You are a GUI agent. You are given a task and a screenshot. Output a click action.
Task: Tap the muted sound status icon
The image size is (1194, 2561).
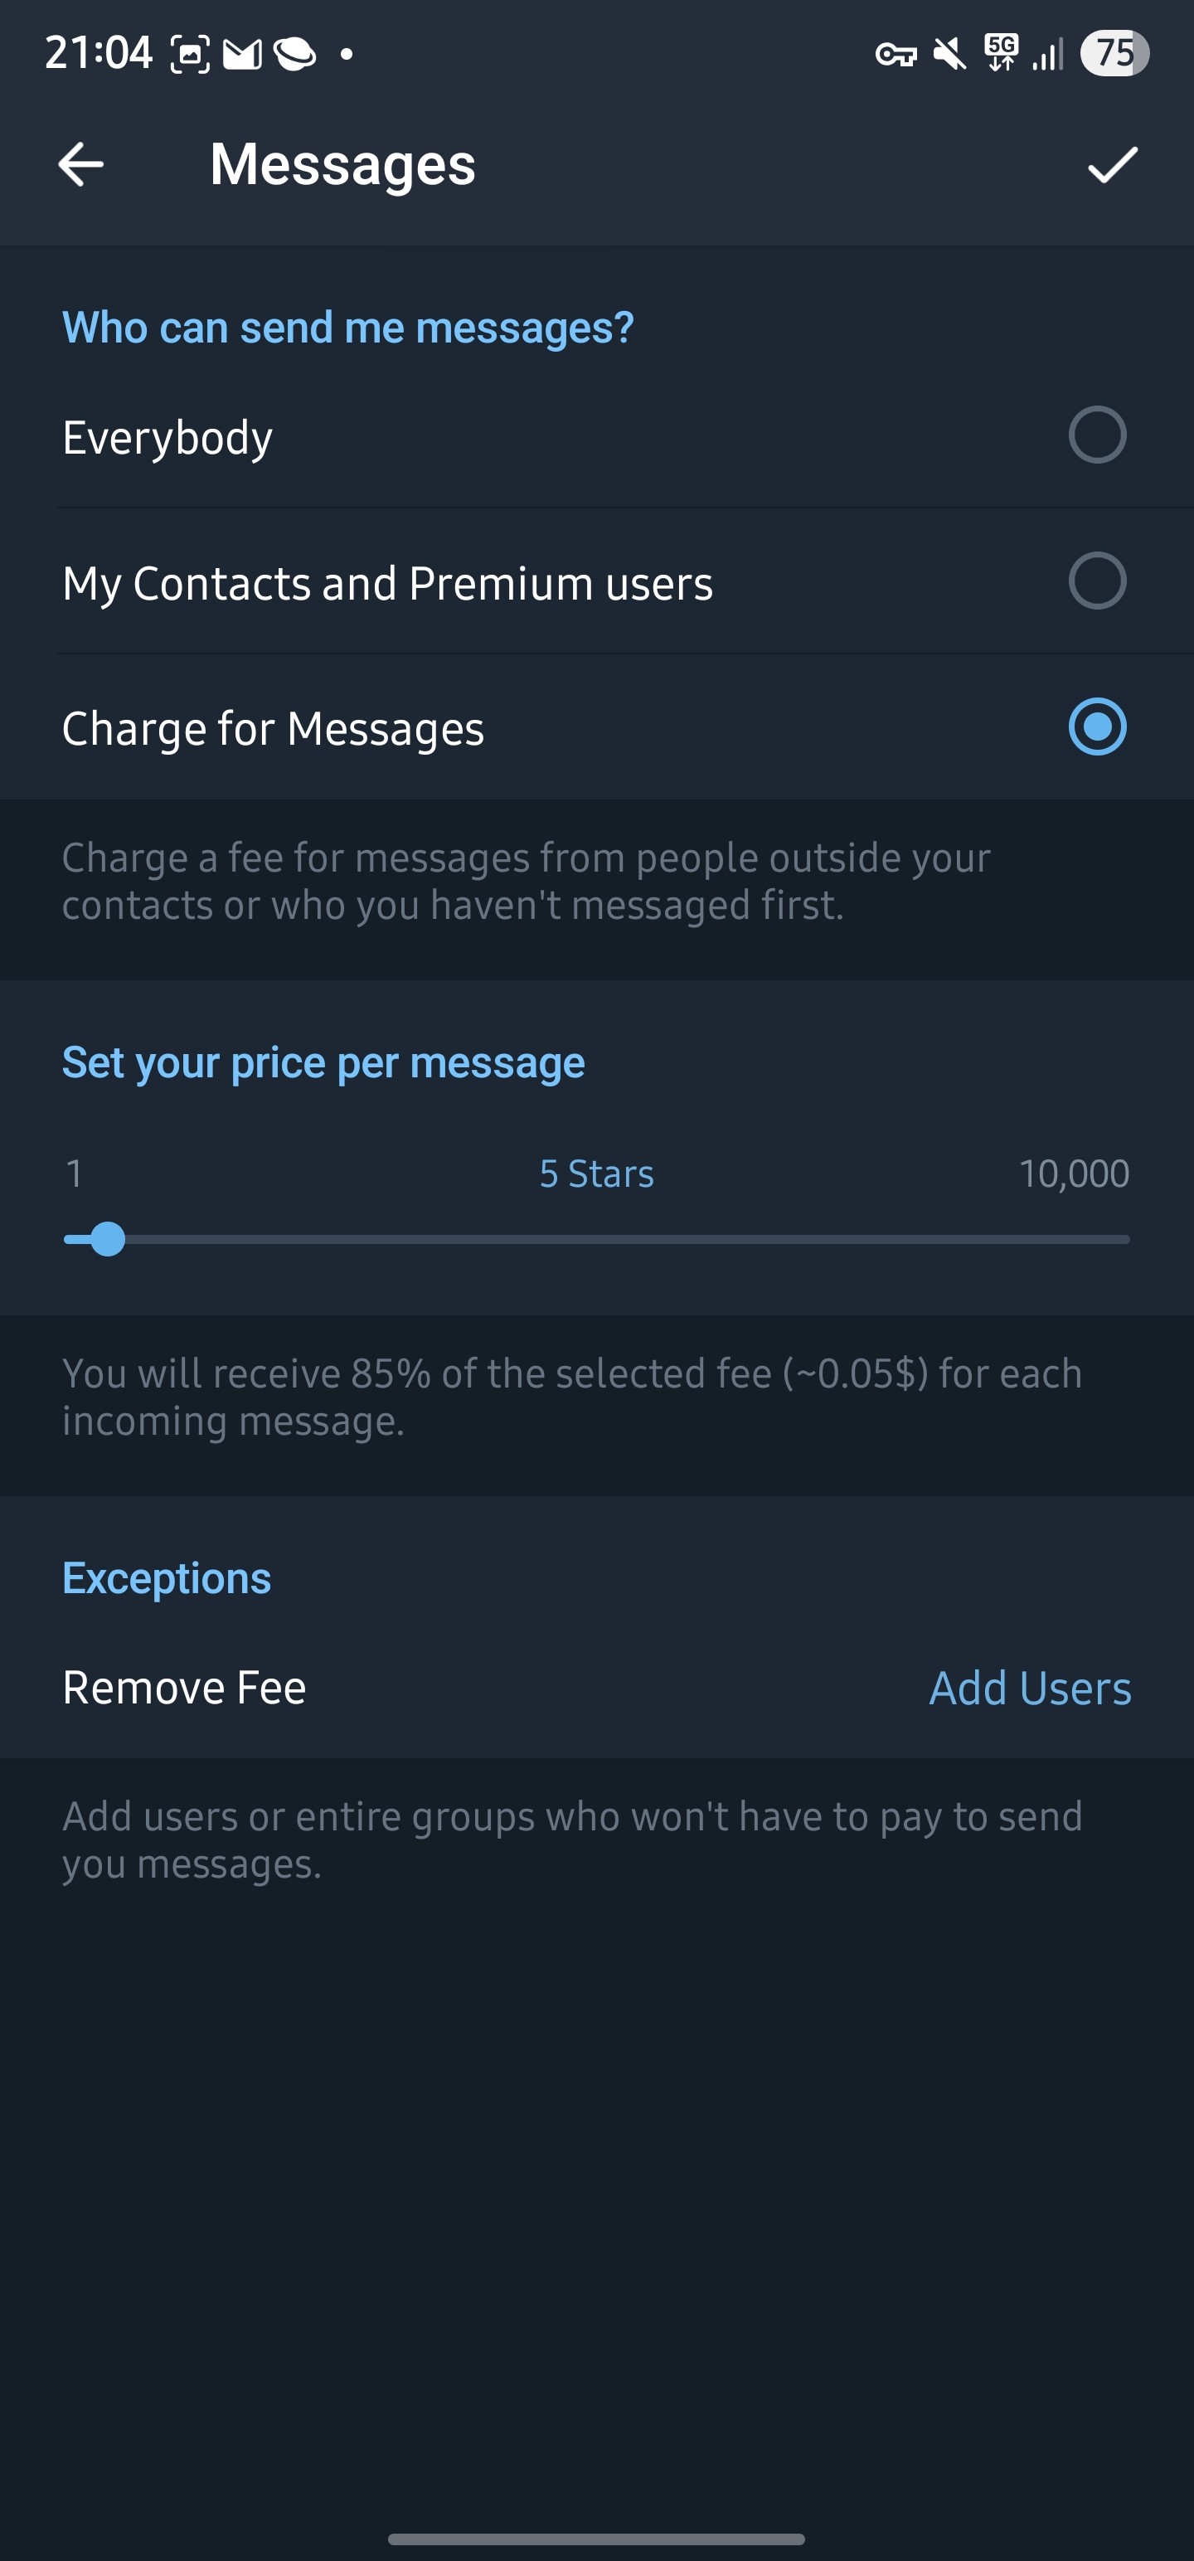(949, 54)
